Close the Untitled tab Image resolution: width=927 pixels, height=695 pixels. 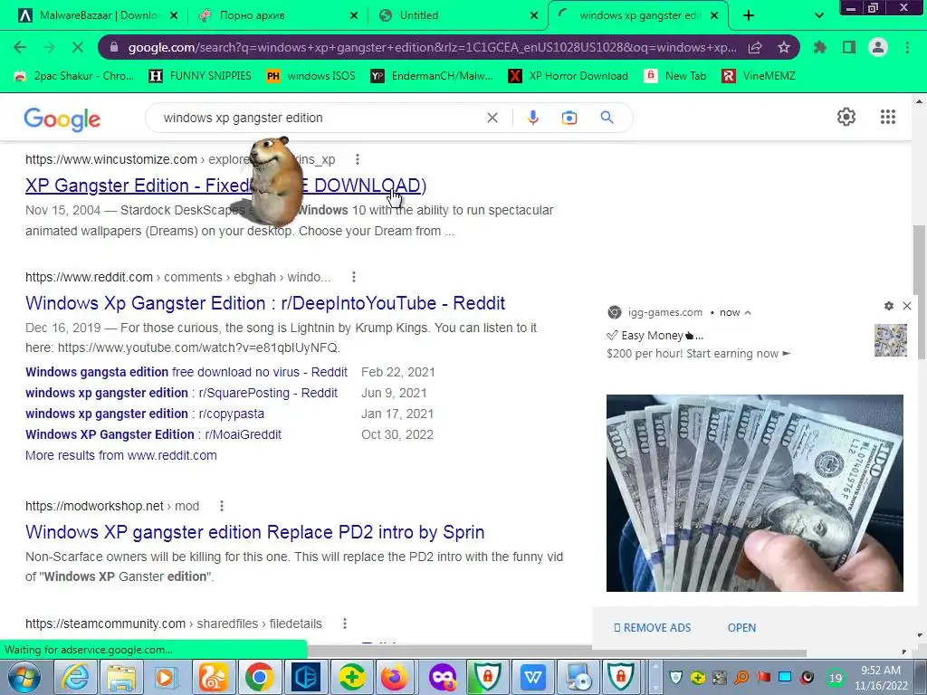(x=534, y=15)
